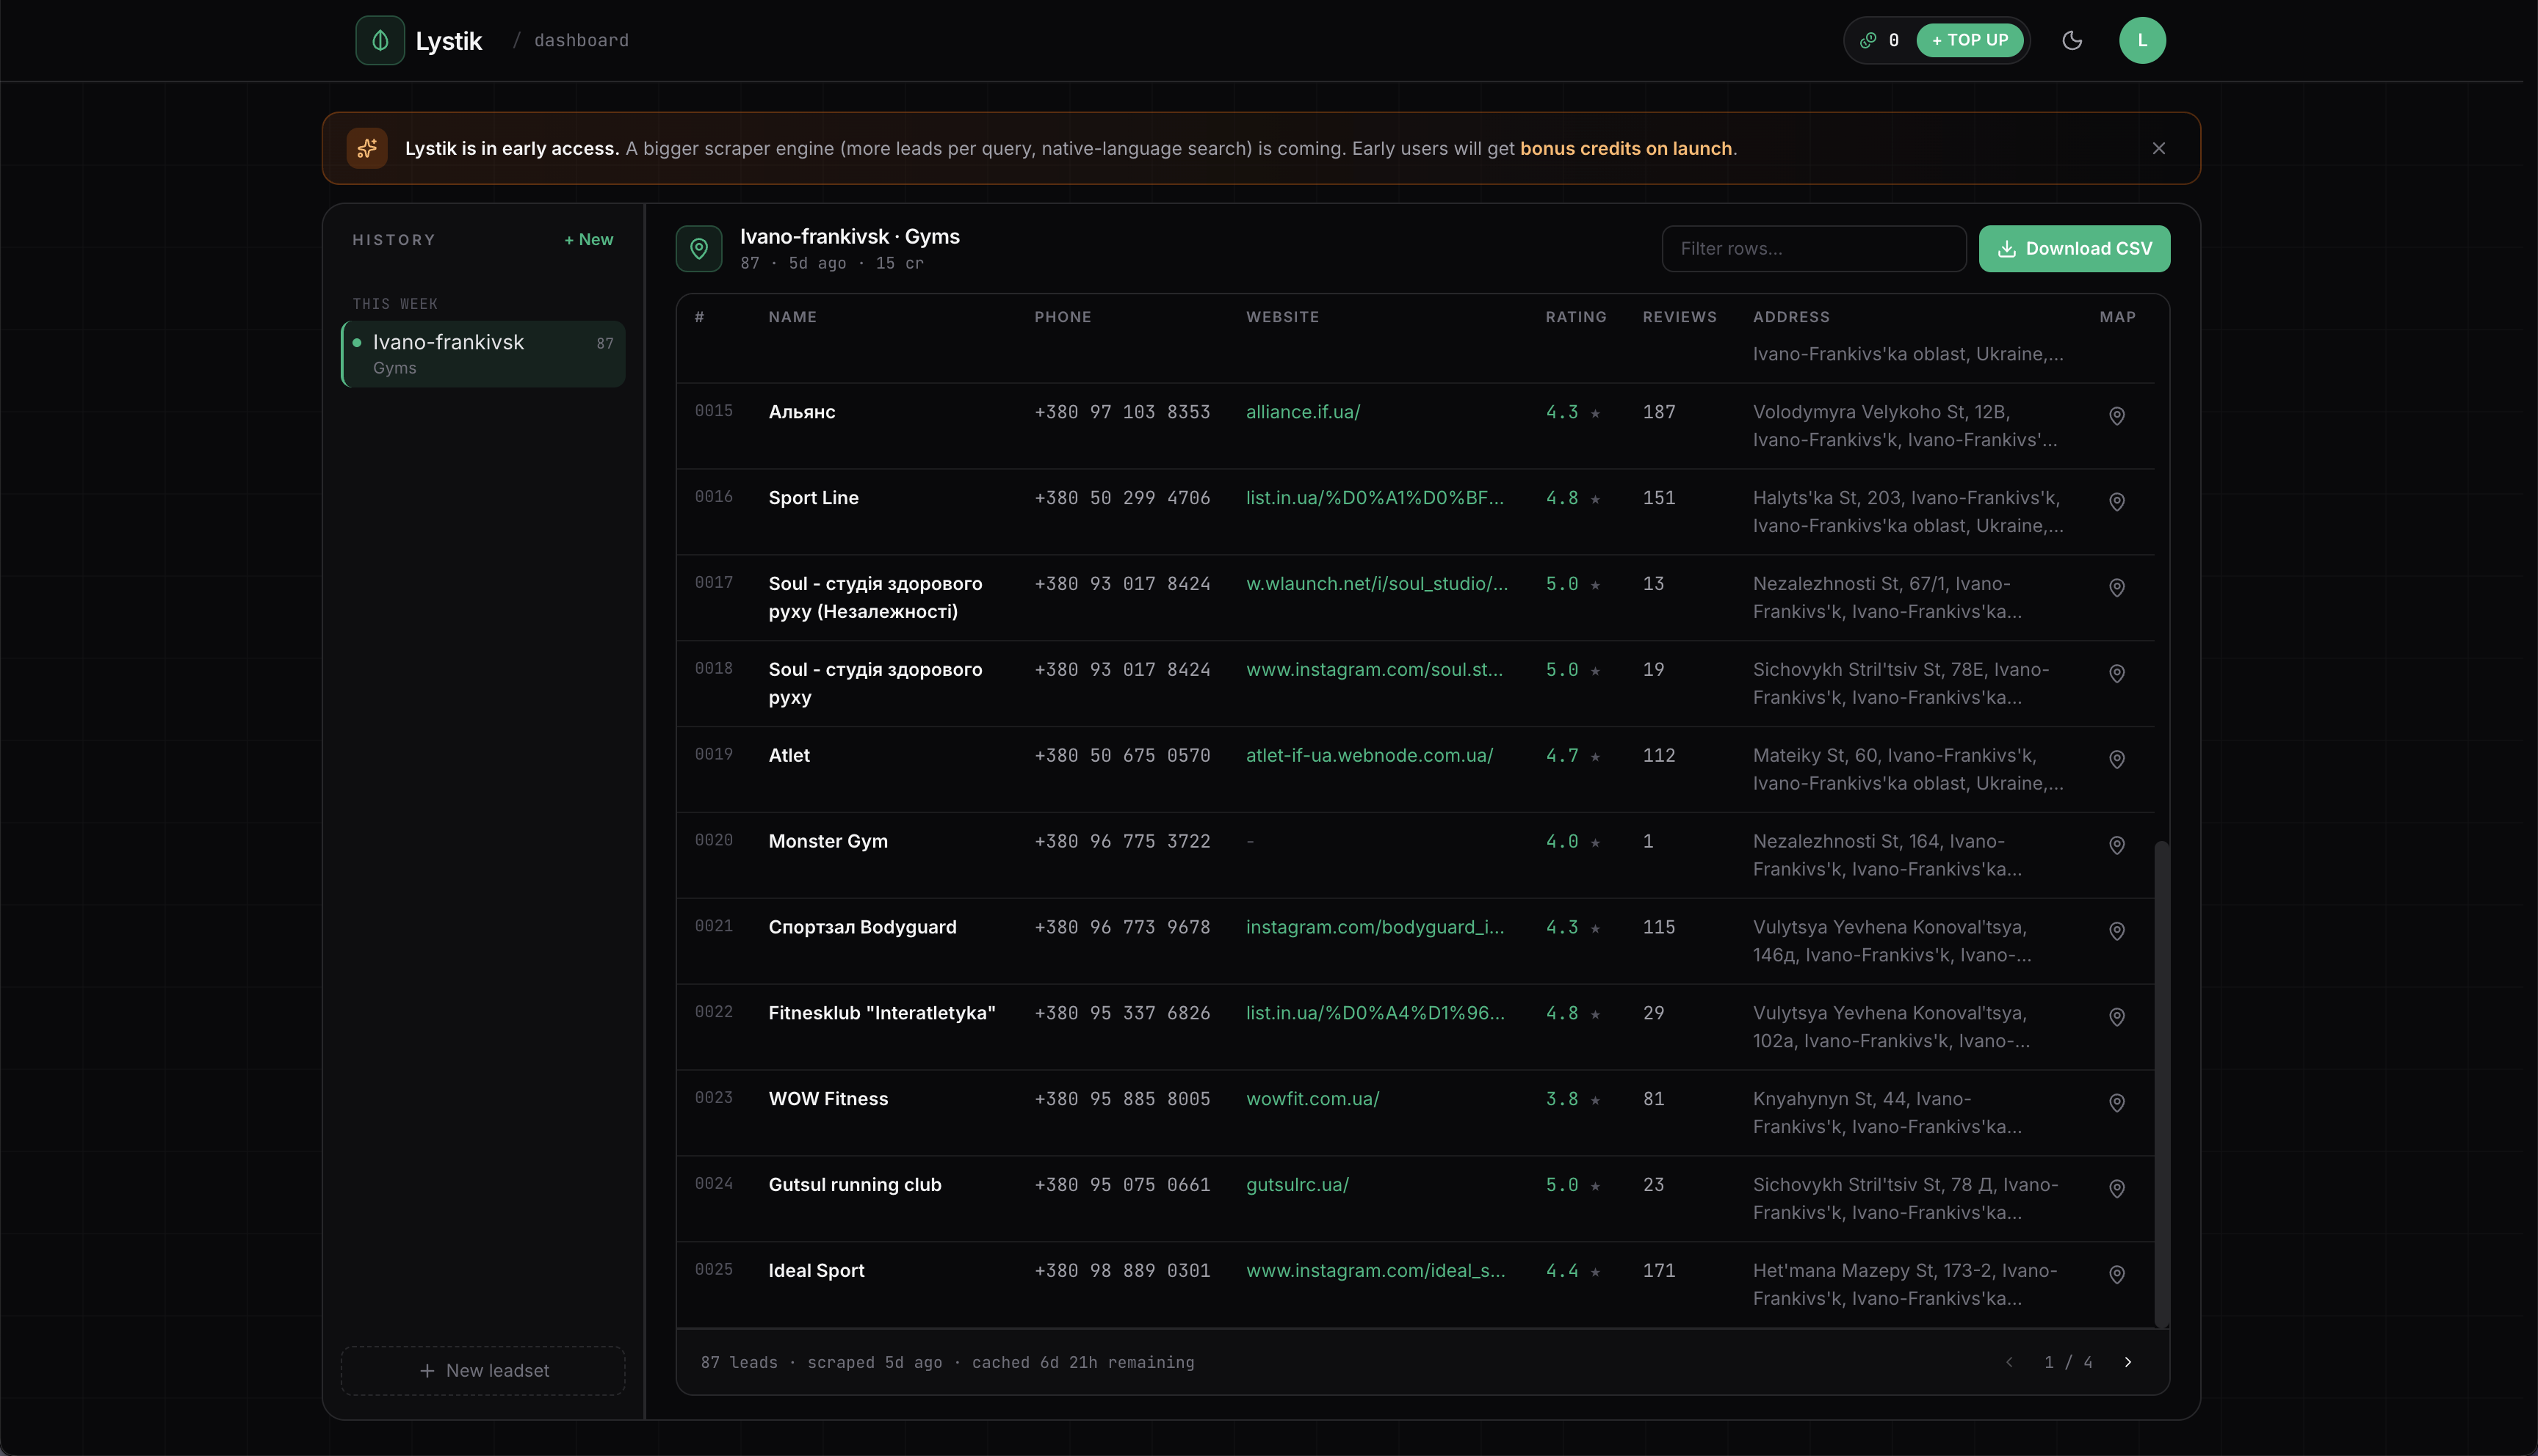Click the WEBSITE column header
Screen dimensions: 2538x1456
[x=1282, y=317]
